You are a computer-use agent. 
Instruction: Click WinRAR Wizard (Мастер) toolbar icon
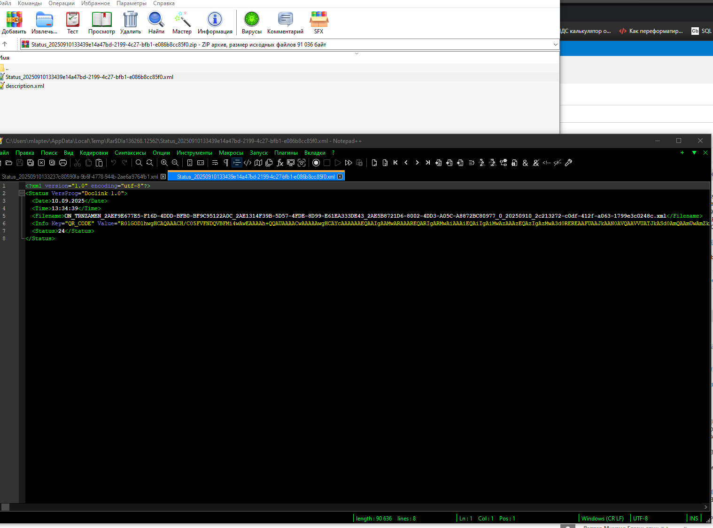182,23
